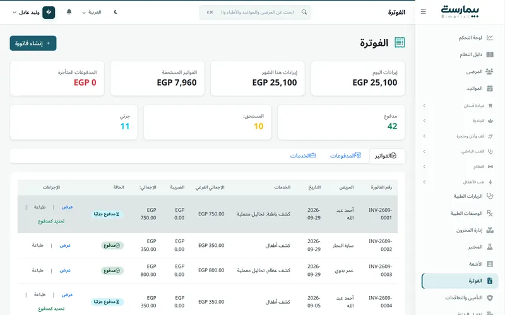Click the invoice number column header
505x315 pixels.
coord(381,187)
